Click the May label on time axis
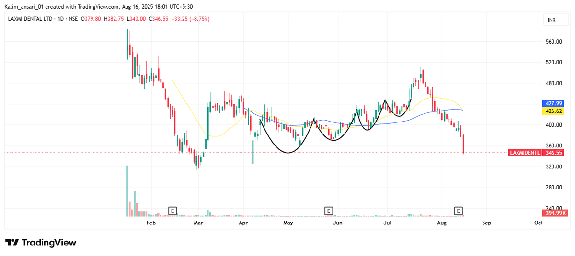Viewport: 575px width, 256px height. coord(288,223)
